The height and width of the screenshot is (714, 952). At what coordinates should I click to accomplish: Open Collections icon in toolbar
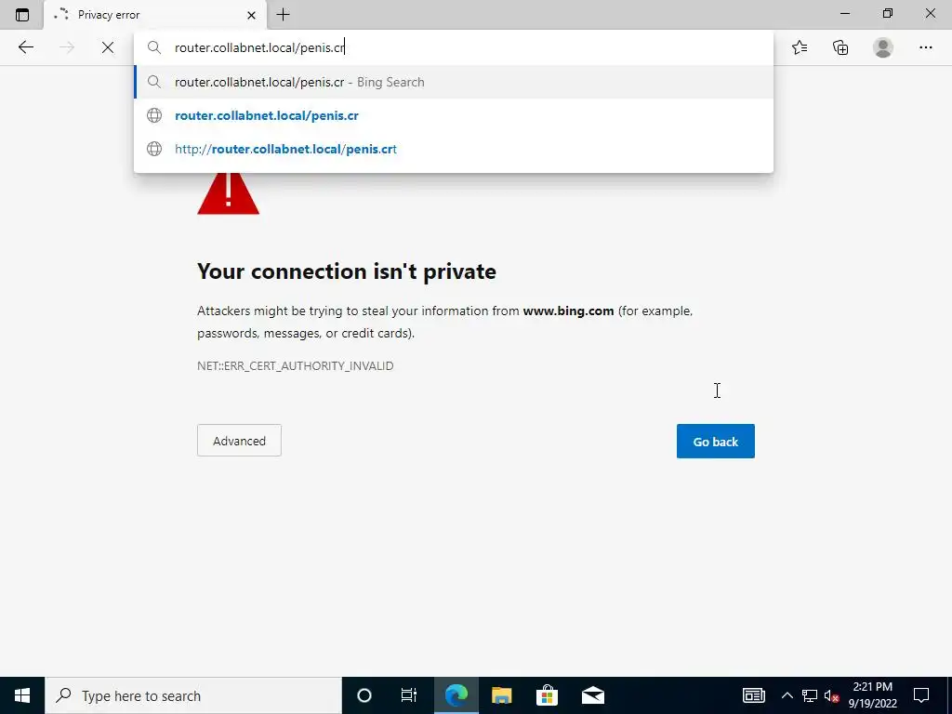coord(840,47)
